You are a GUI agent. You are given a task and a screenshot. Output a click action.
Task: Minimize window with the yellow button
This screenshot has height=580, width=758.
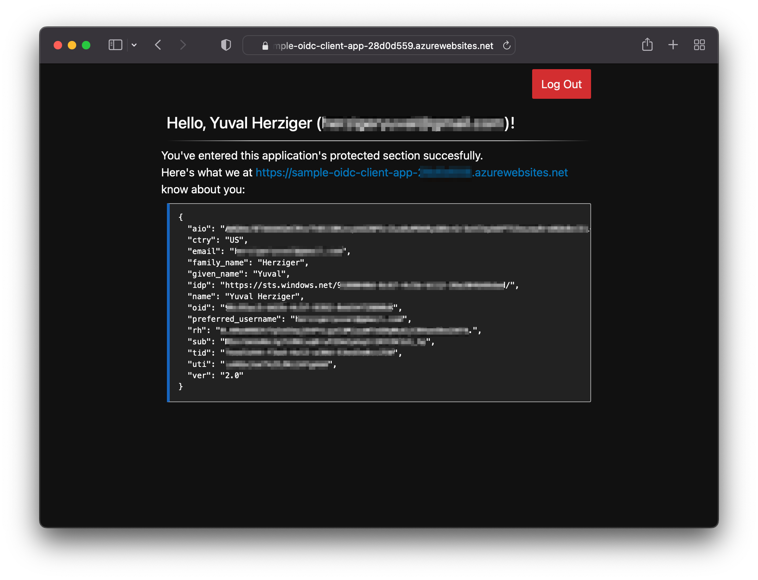[x=72, y=45]
